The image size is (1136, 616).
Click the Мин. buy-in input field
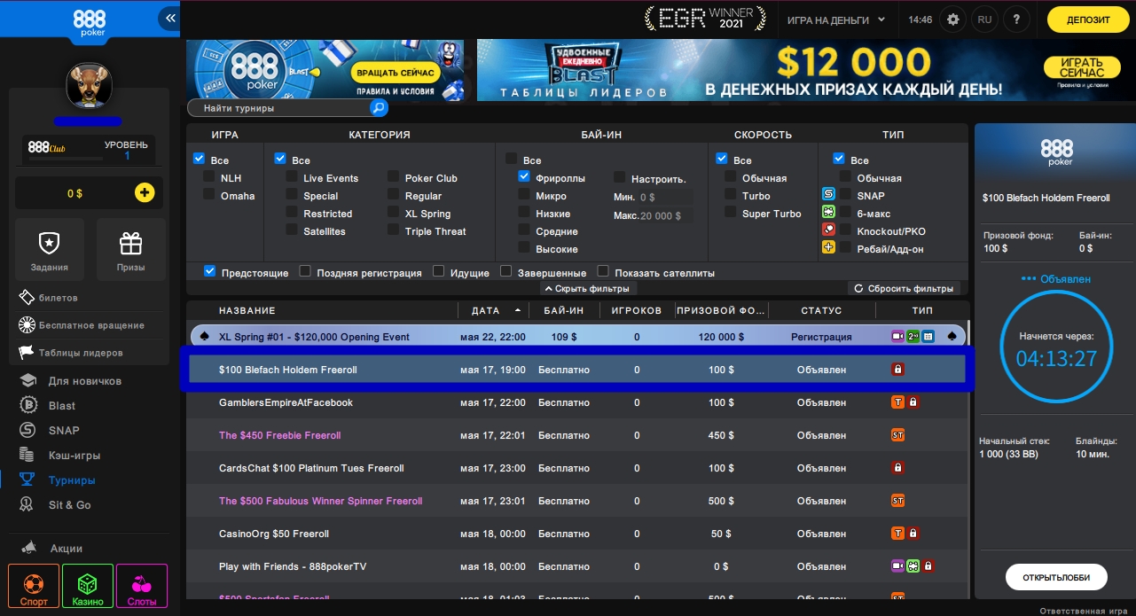click(666, 197)
